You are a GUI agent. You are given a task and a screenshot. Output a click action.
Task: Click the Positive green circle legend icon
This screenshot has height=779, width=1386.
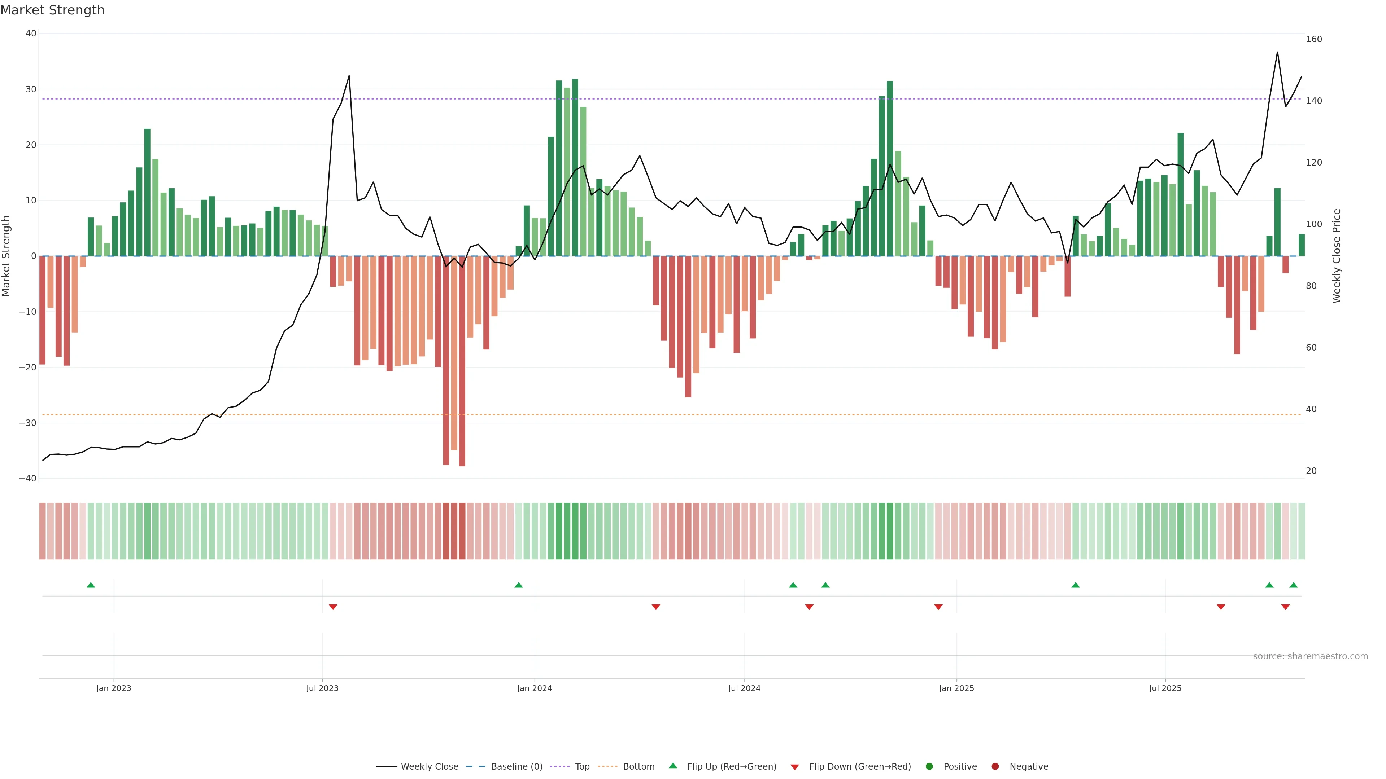point(929,766)
